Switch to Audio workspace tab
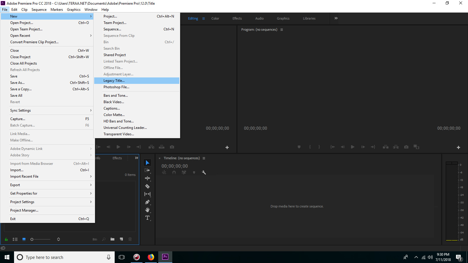This screenshot has width=468, height=263. point(259,18)
